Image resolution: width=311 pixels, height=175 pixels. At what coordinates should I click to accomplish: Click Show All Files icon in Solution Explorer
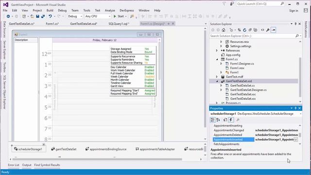(x=255, y=30)
